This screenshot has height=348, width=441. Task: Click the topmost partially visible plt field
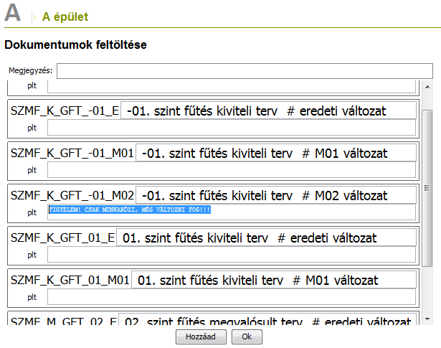(x=231, y=87)
